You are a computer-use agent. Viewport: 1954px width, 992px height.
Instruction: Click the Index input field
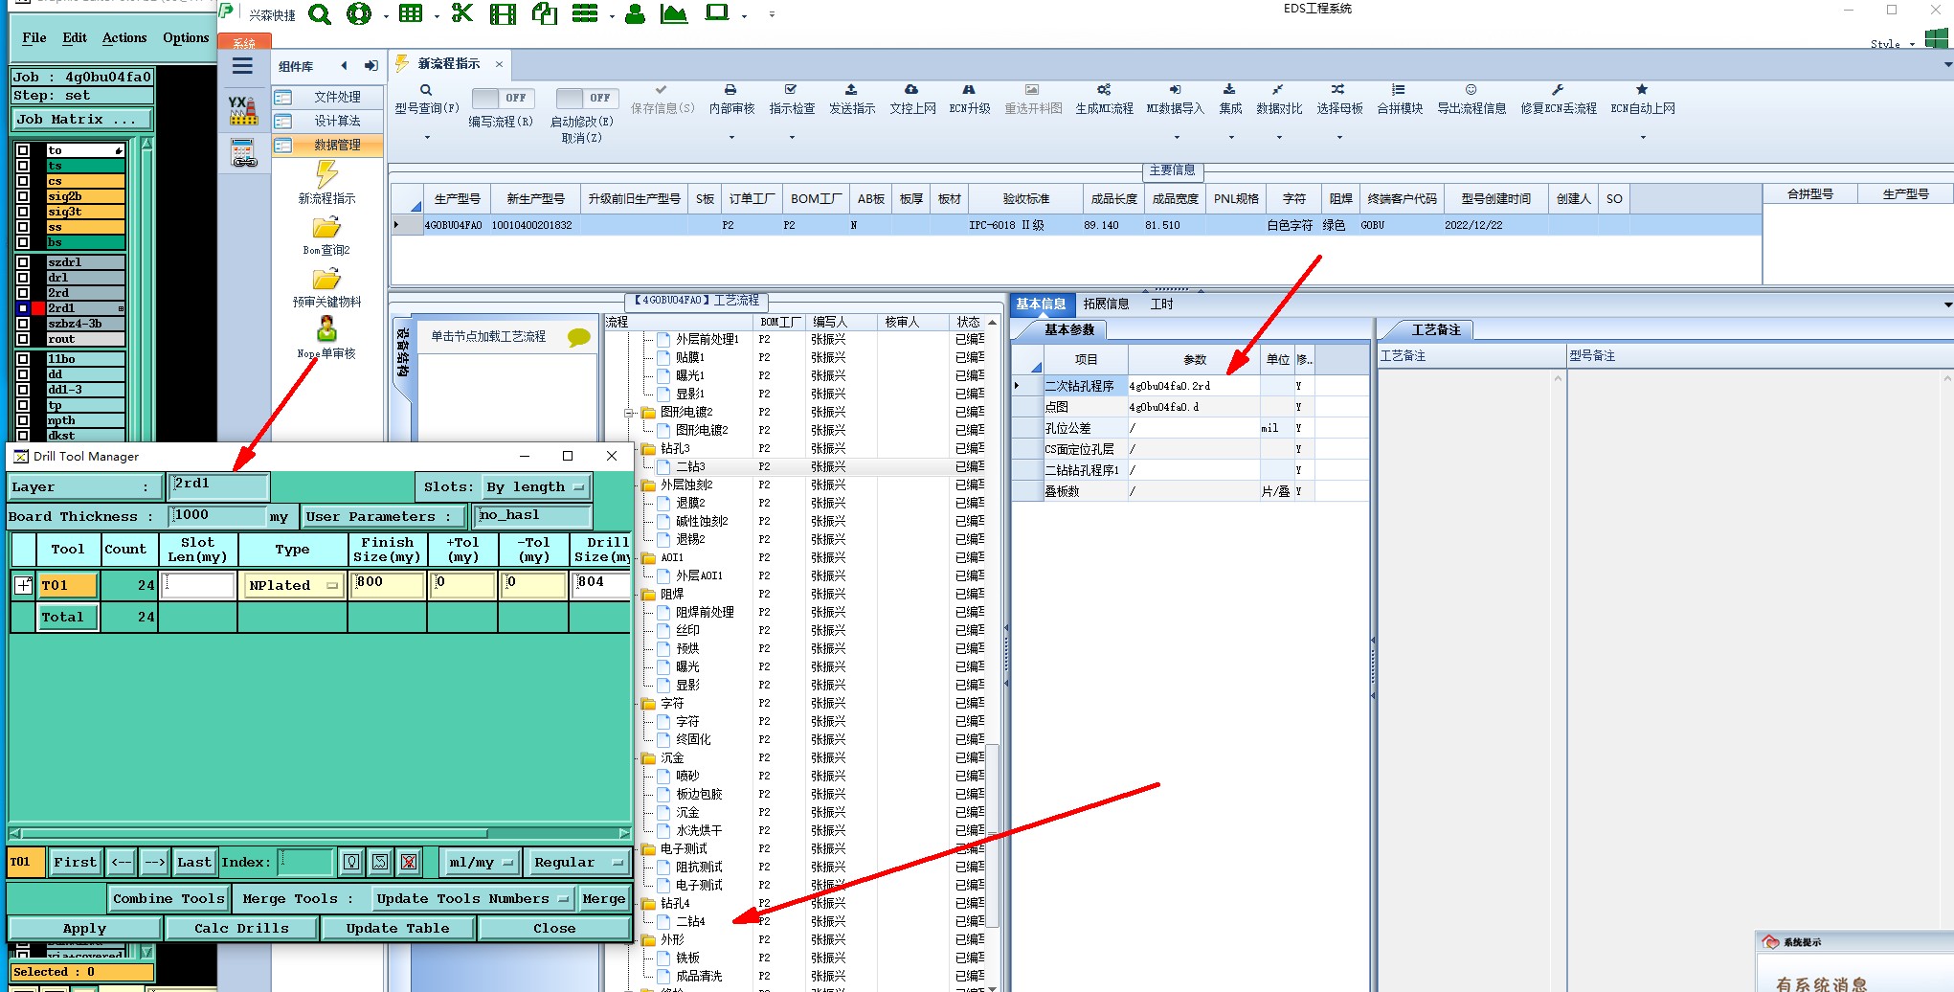pos(305,862)
